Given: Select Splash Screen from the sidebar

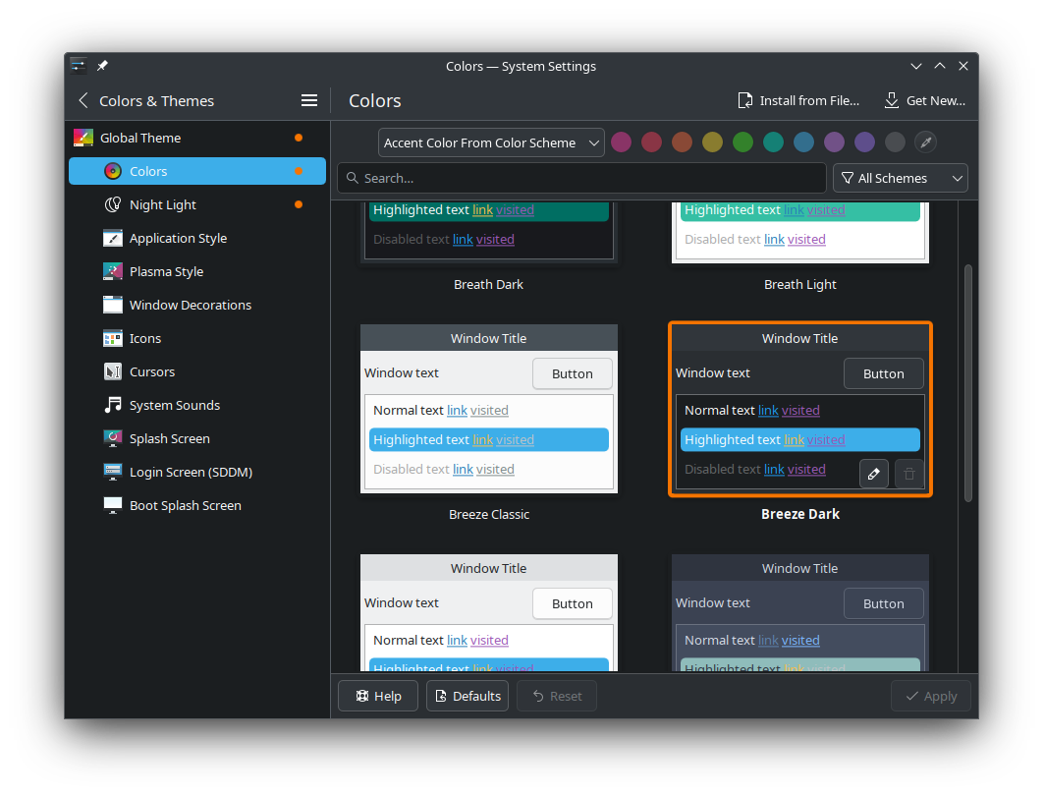Looking at the screenshot, I should 169,438.
